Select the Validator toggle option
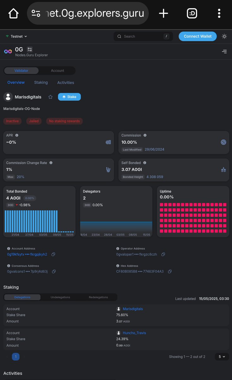232x380 pixels. point(21,71)
